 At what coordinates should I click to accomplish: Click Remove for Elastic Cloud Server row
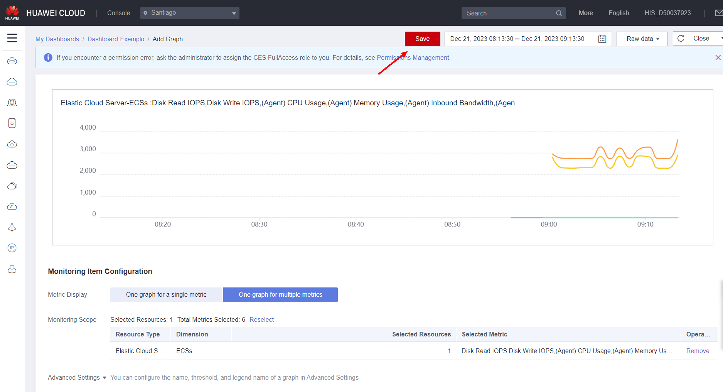tap(698, 351)
